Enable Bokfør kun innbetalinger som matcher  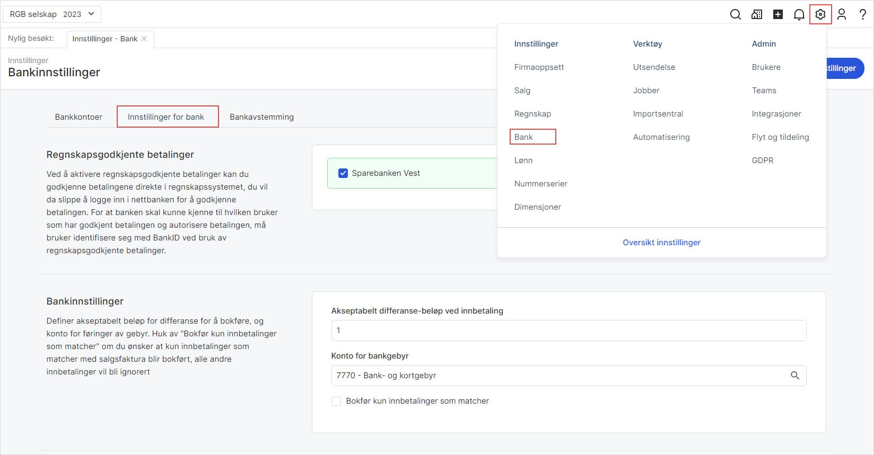(x=336, y=402)
